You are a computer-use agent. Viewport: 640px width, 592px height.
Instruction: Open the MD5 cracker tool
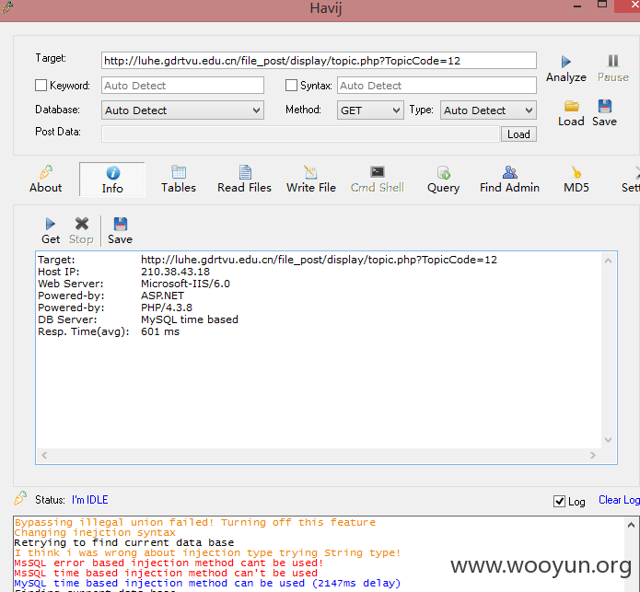pyautogui.click(x=576, y=180)
